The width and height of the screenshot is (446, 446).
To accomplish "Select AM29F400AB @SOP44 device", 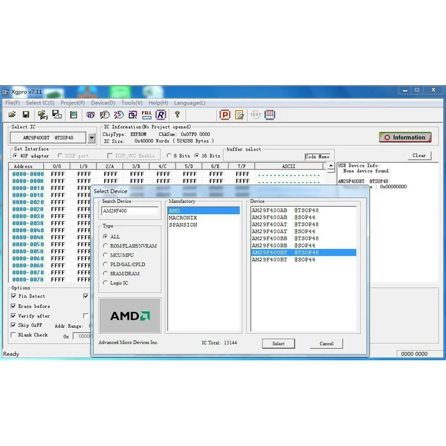I will [x=303, y=217].
